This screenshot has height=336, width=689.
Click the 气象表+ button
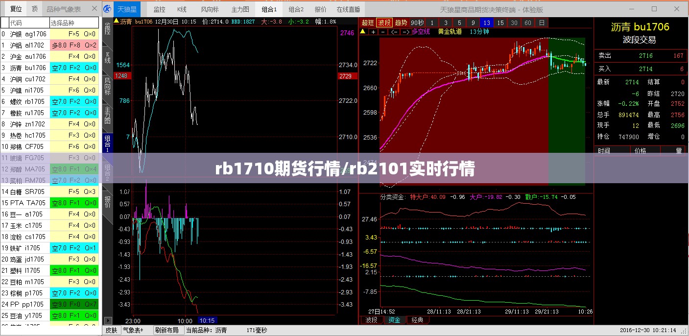point(133,330)
